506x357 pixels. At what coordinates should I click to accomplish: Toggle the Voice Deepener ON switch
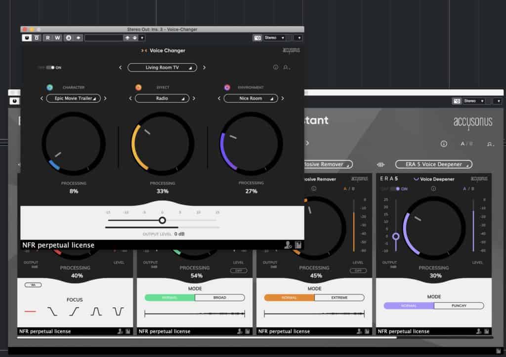point(396,189)
